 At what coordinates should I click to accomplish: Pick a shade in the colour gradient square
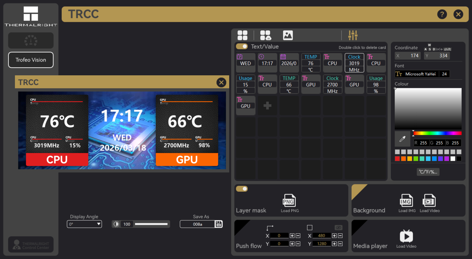428,109
